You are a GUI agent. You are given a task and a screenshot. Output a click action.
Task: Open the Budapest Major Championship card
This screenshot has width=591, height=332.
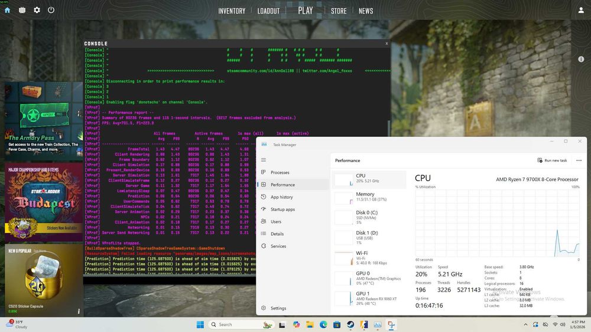point(44,202)
